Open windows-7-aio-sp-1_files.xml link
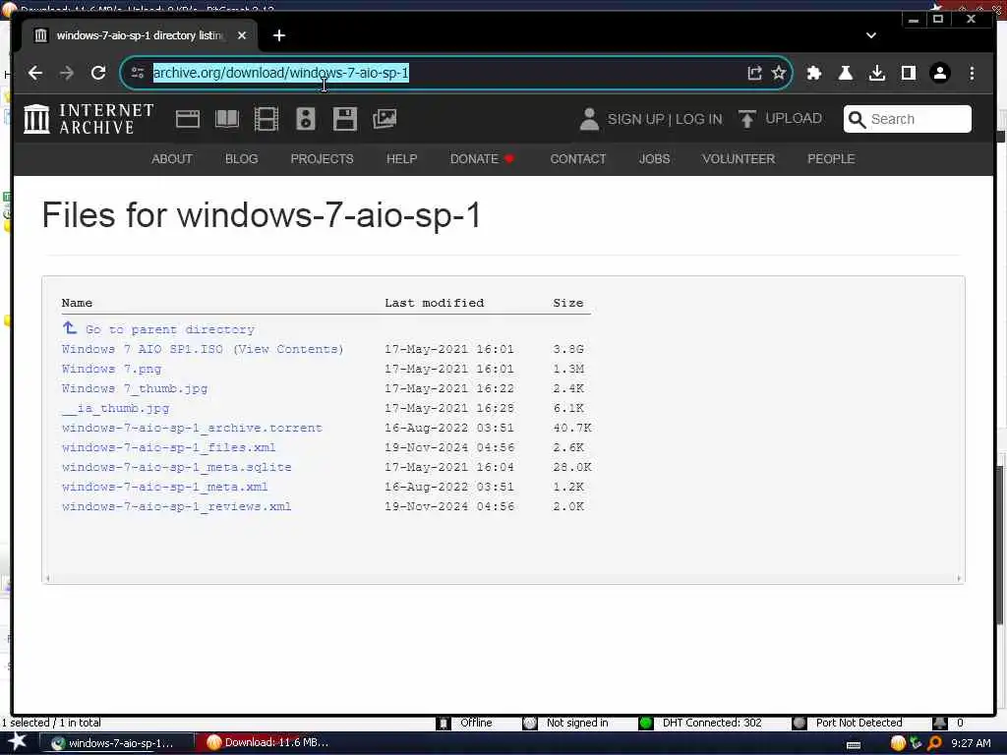1007x755 pixels. [168, 447]
